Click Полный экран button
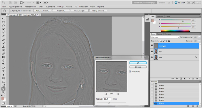Viewport: 202px width, 108px height. [79, 11]
